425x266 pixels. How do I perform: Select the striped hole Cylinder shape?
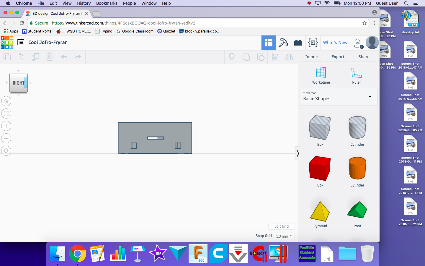click(x=357, y=128)
